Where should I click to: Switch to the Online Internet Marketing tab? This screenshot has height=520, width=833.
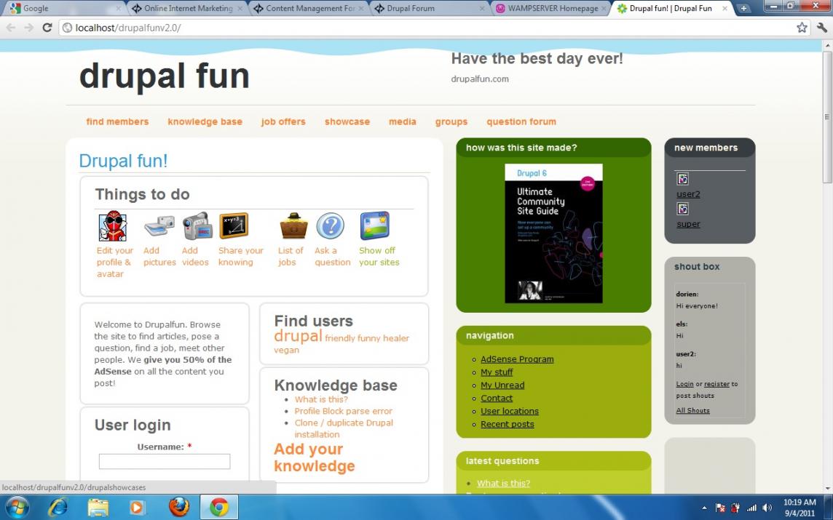(187, 9)
